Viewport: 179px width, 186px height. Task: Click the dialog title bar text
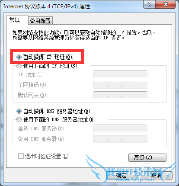point(47,6)
